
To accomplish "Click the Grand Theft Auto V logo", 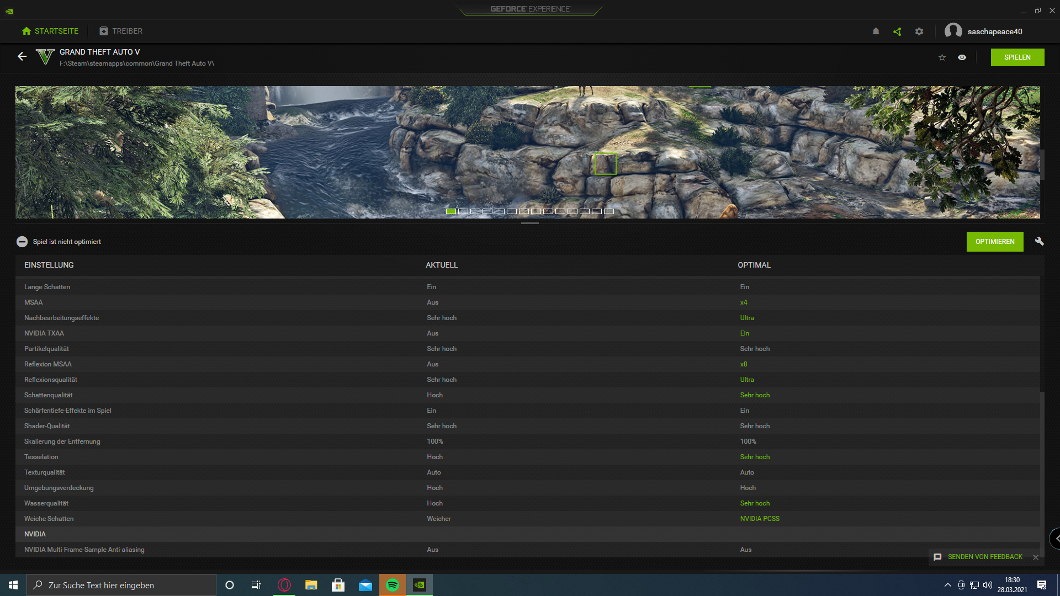I will coord(45,56).
